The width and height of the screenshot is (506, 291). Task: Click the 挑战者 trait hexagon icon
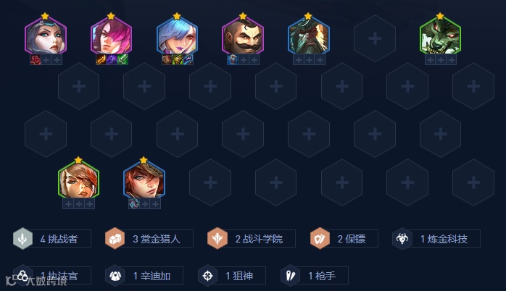tap(22, 239)
